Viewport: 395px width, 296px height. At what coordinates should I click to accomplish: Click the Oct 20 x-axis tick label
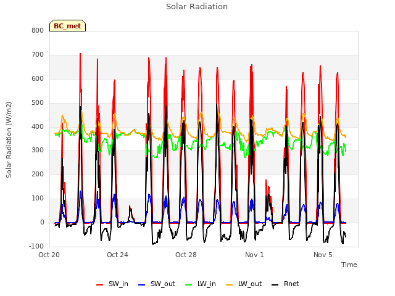click(49, 255)
